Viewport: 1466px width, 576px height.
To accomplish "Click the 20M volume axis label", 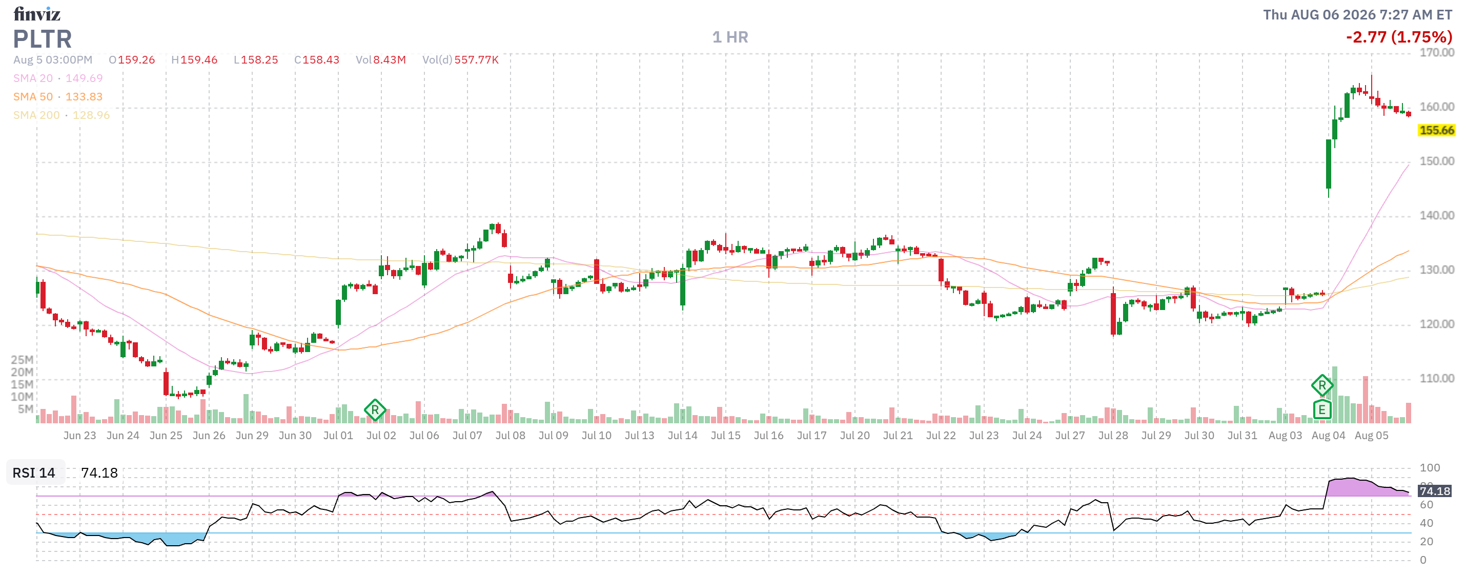I will (22, 372).
